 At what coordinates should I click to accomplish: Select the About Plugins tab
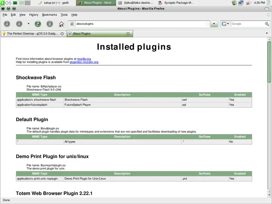[100, 34]
